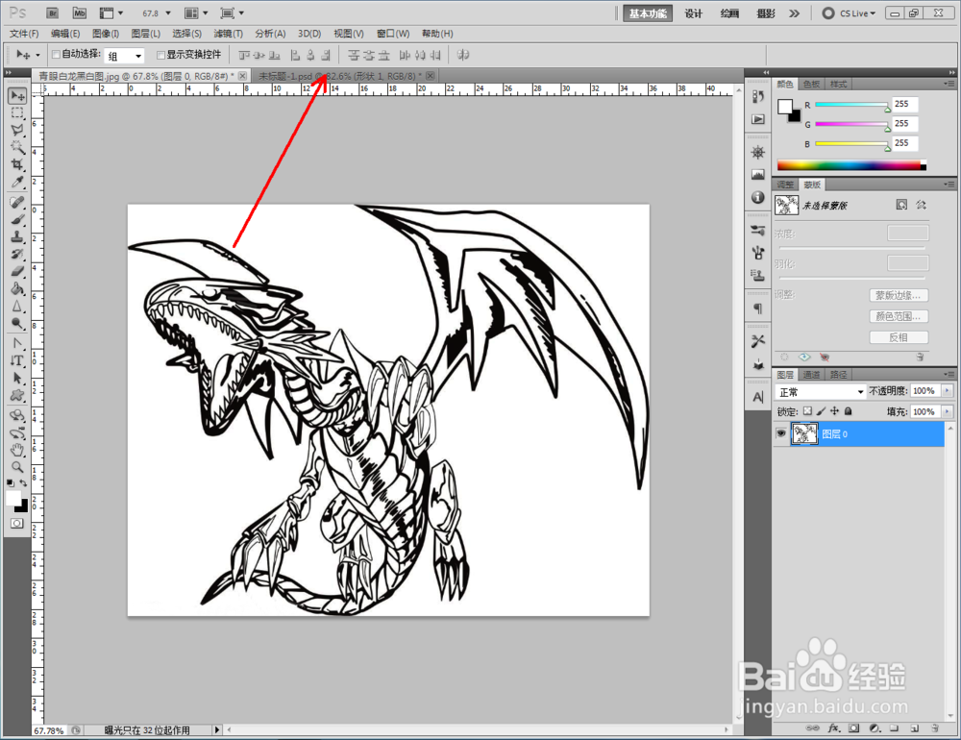Viewport: 961px width, 740px height.
Task: Swap foreground and background colors
Action: click(24, 483)
